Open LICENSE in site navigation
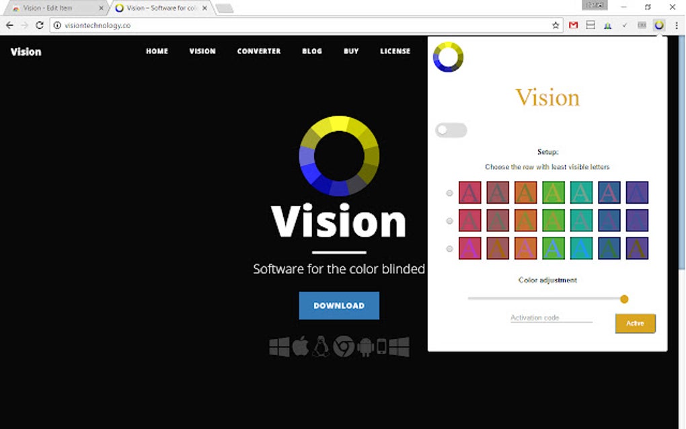686x429 pixels. coord(395,51)
